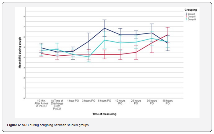Click the Group I point at 36 hours PO
The height and width of the screenshot is (134, 214).
152,33
